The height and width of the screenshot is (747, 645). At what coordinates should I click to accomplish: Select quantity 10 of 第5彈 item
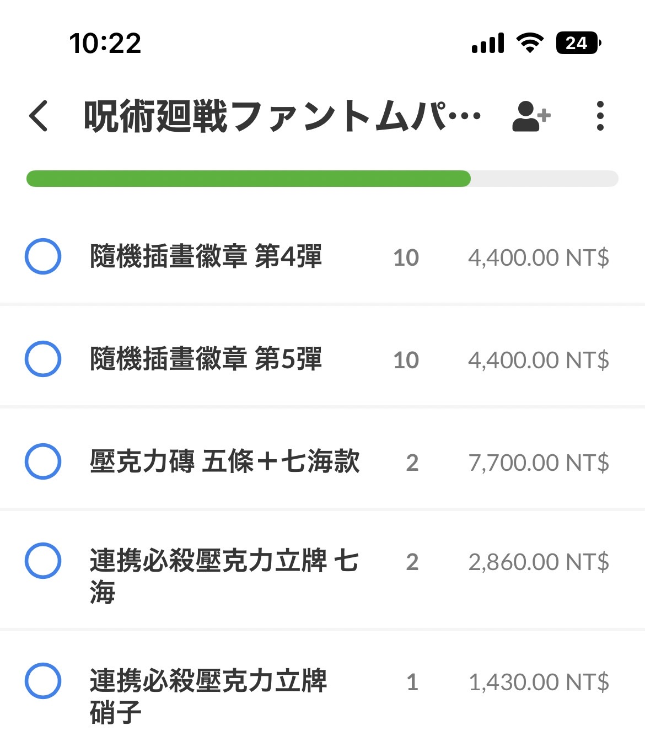click(406, 360)
